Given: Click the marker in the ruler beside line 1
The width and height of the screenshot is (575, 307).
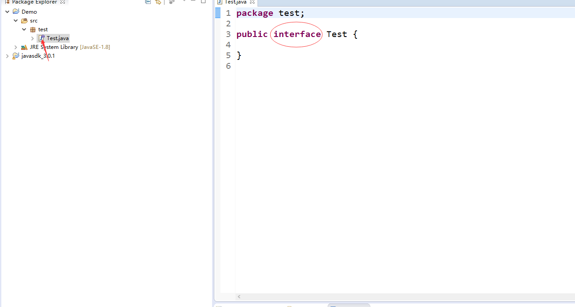Looking at the screenshot, I should tap(217, 13).
